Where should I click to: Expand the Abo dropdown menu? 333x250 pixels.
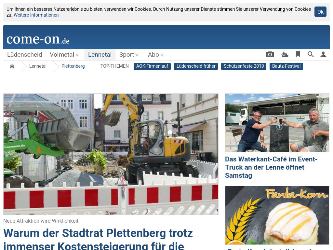156,55
